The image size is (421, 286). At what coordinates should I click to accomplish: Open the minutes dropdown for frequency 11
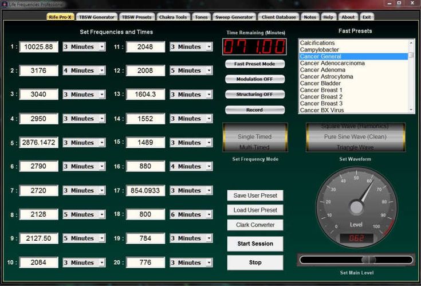(209, 47)
